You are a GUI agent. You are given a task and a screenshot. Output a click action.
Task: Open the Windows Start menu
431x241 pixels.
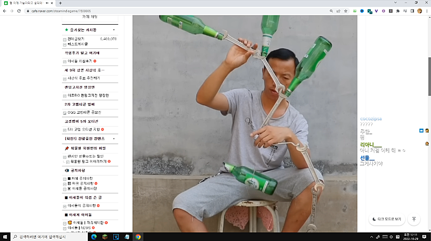[5, 237]
